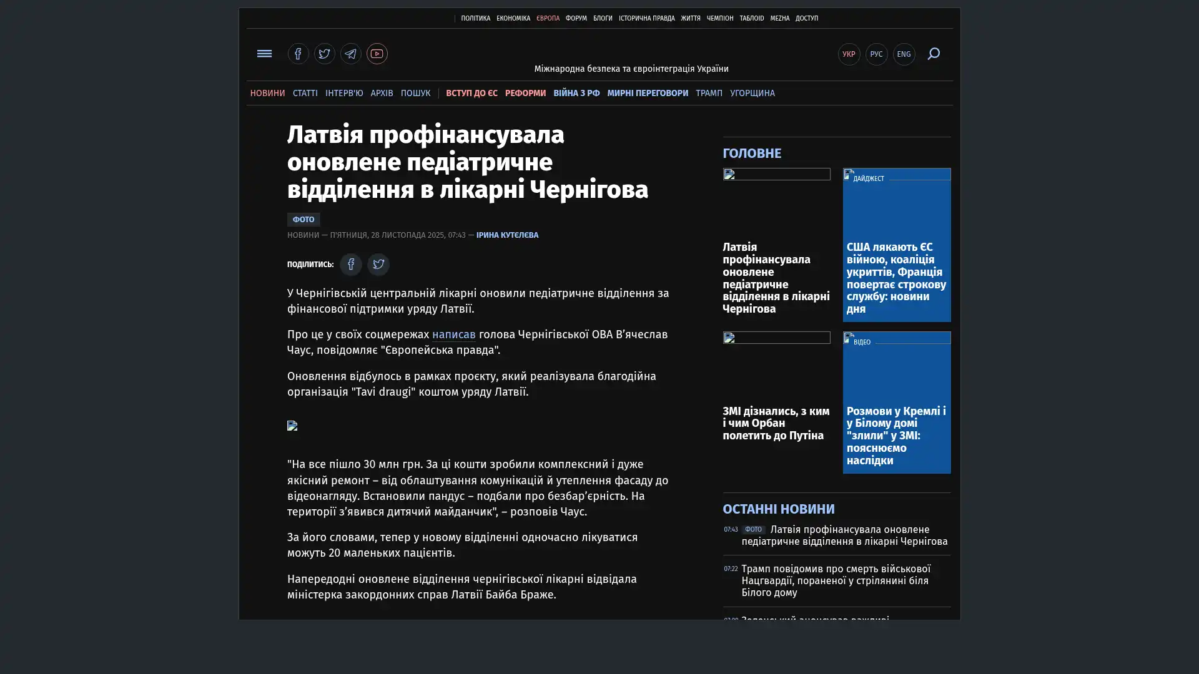Open the СТАТТІ section
The image size is (1199, 674).
pos(305,93)
